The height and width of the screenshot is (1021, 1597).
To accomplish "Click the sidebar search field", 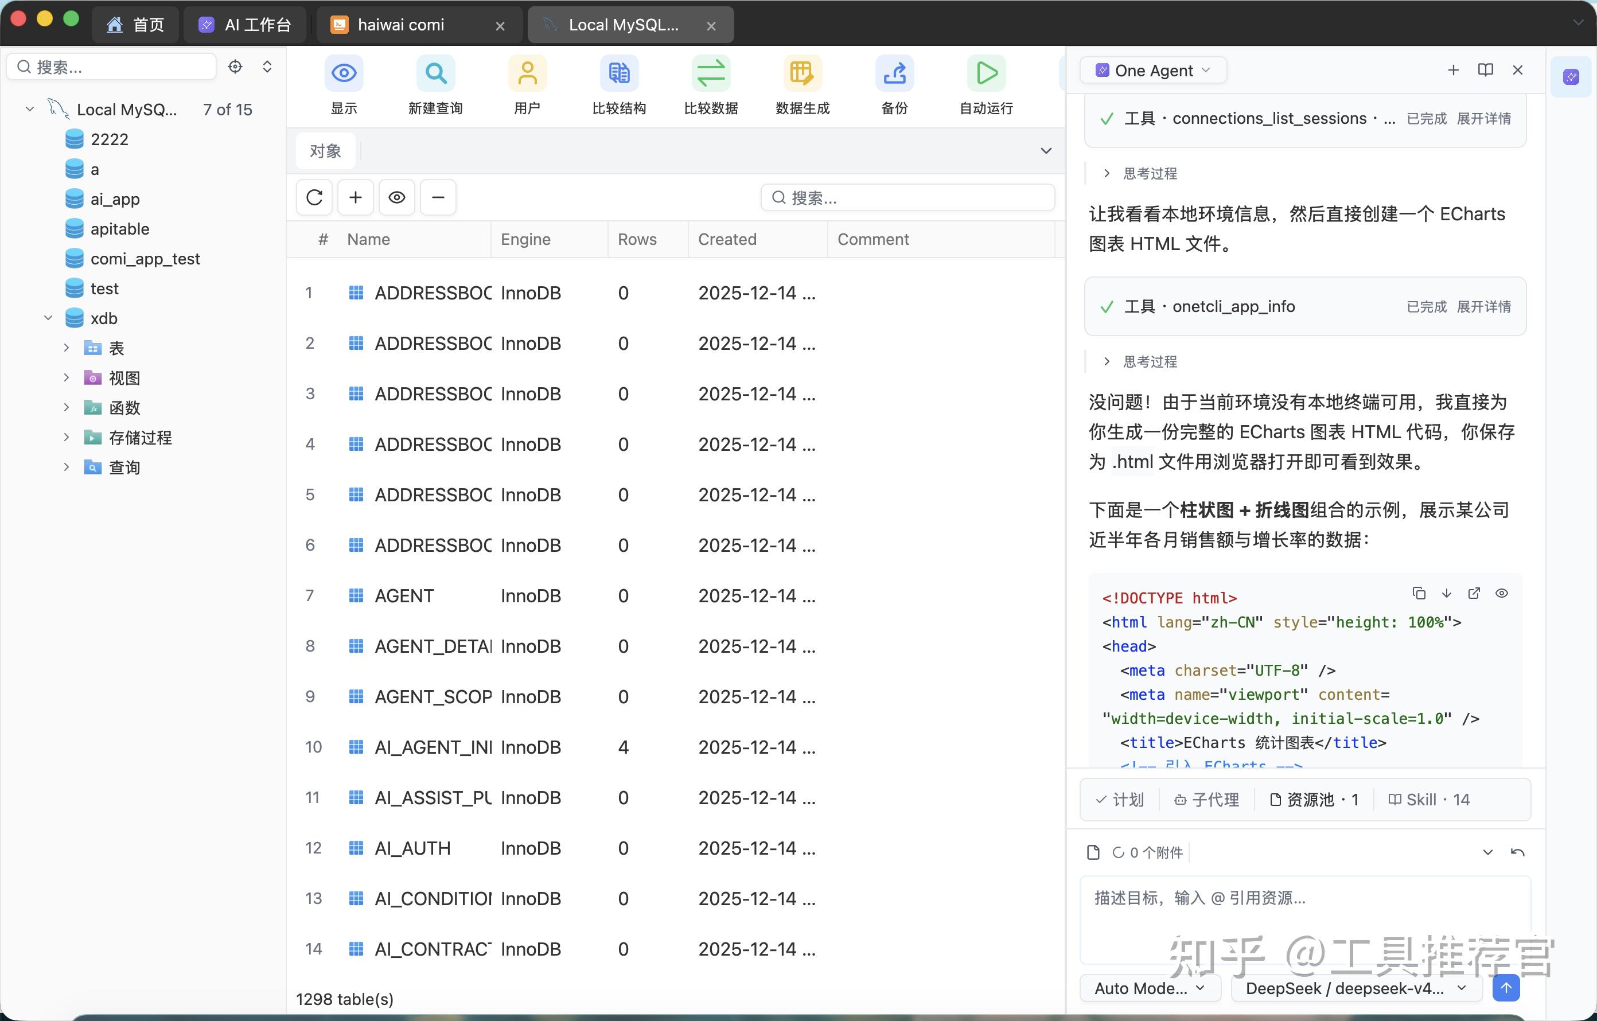I will [111, 67].
